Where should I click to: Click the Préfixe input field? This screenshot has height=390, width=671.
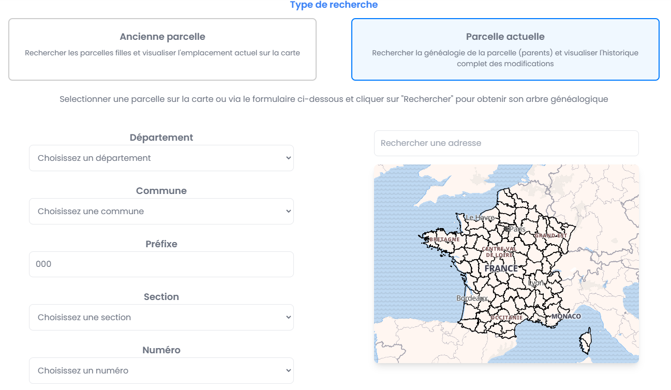161,264
